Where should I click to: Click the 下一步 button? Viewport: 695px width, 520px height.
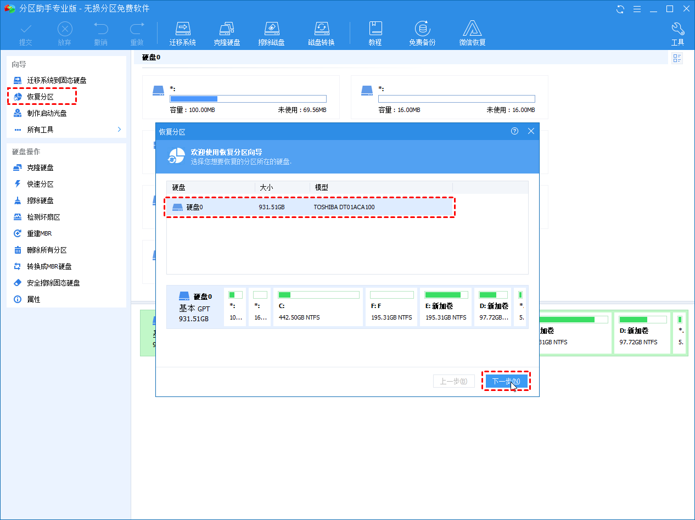pyautogui.click(x=506, y=381)
